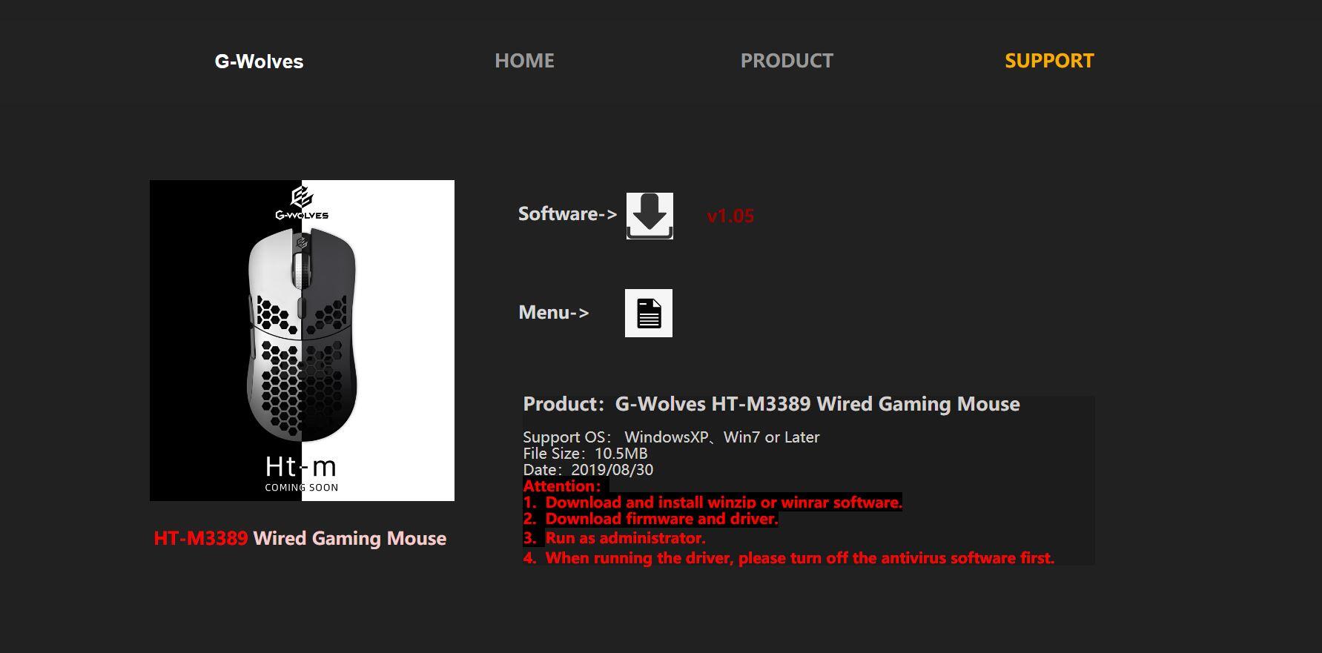Click the File Size 10.5MB text
Viewport: 1322px width, 653px height.
pyautogui.click(x=585, y=454)
